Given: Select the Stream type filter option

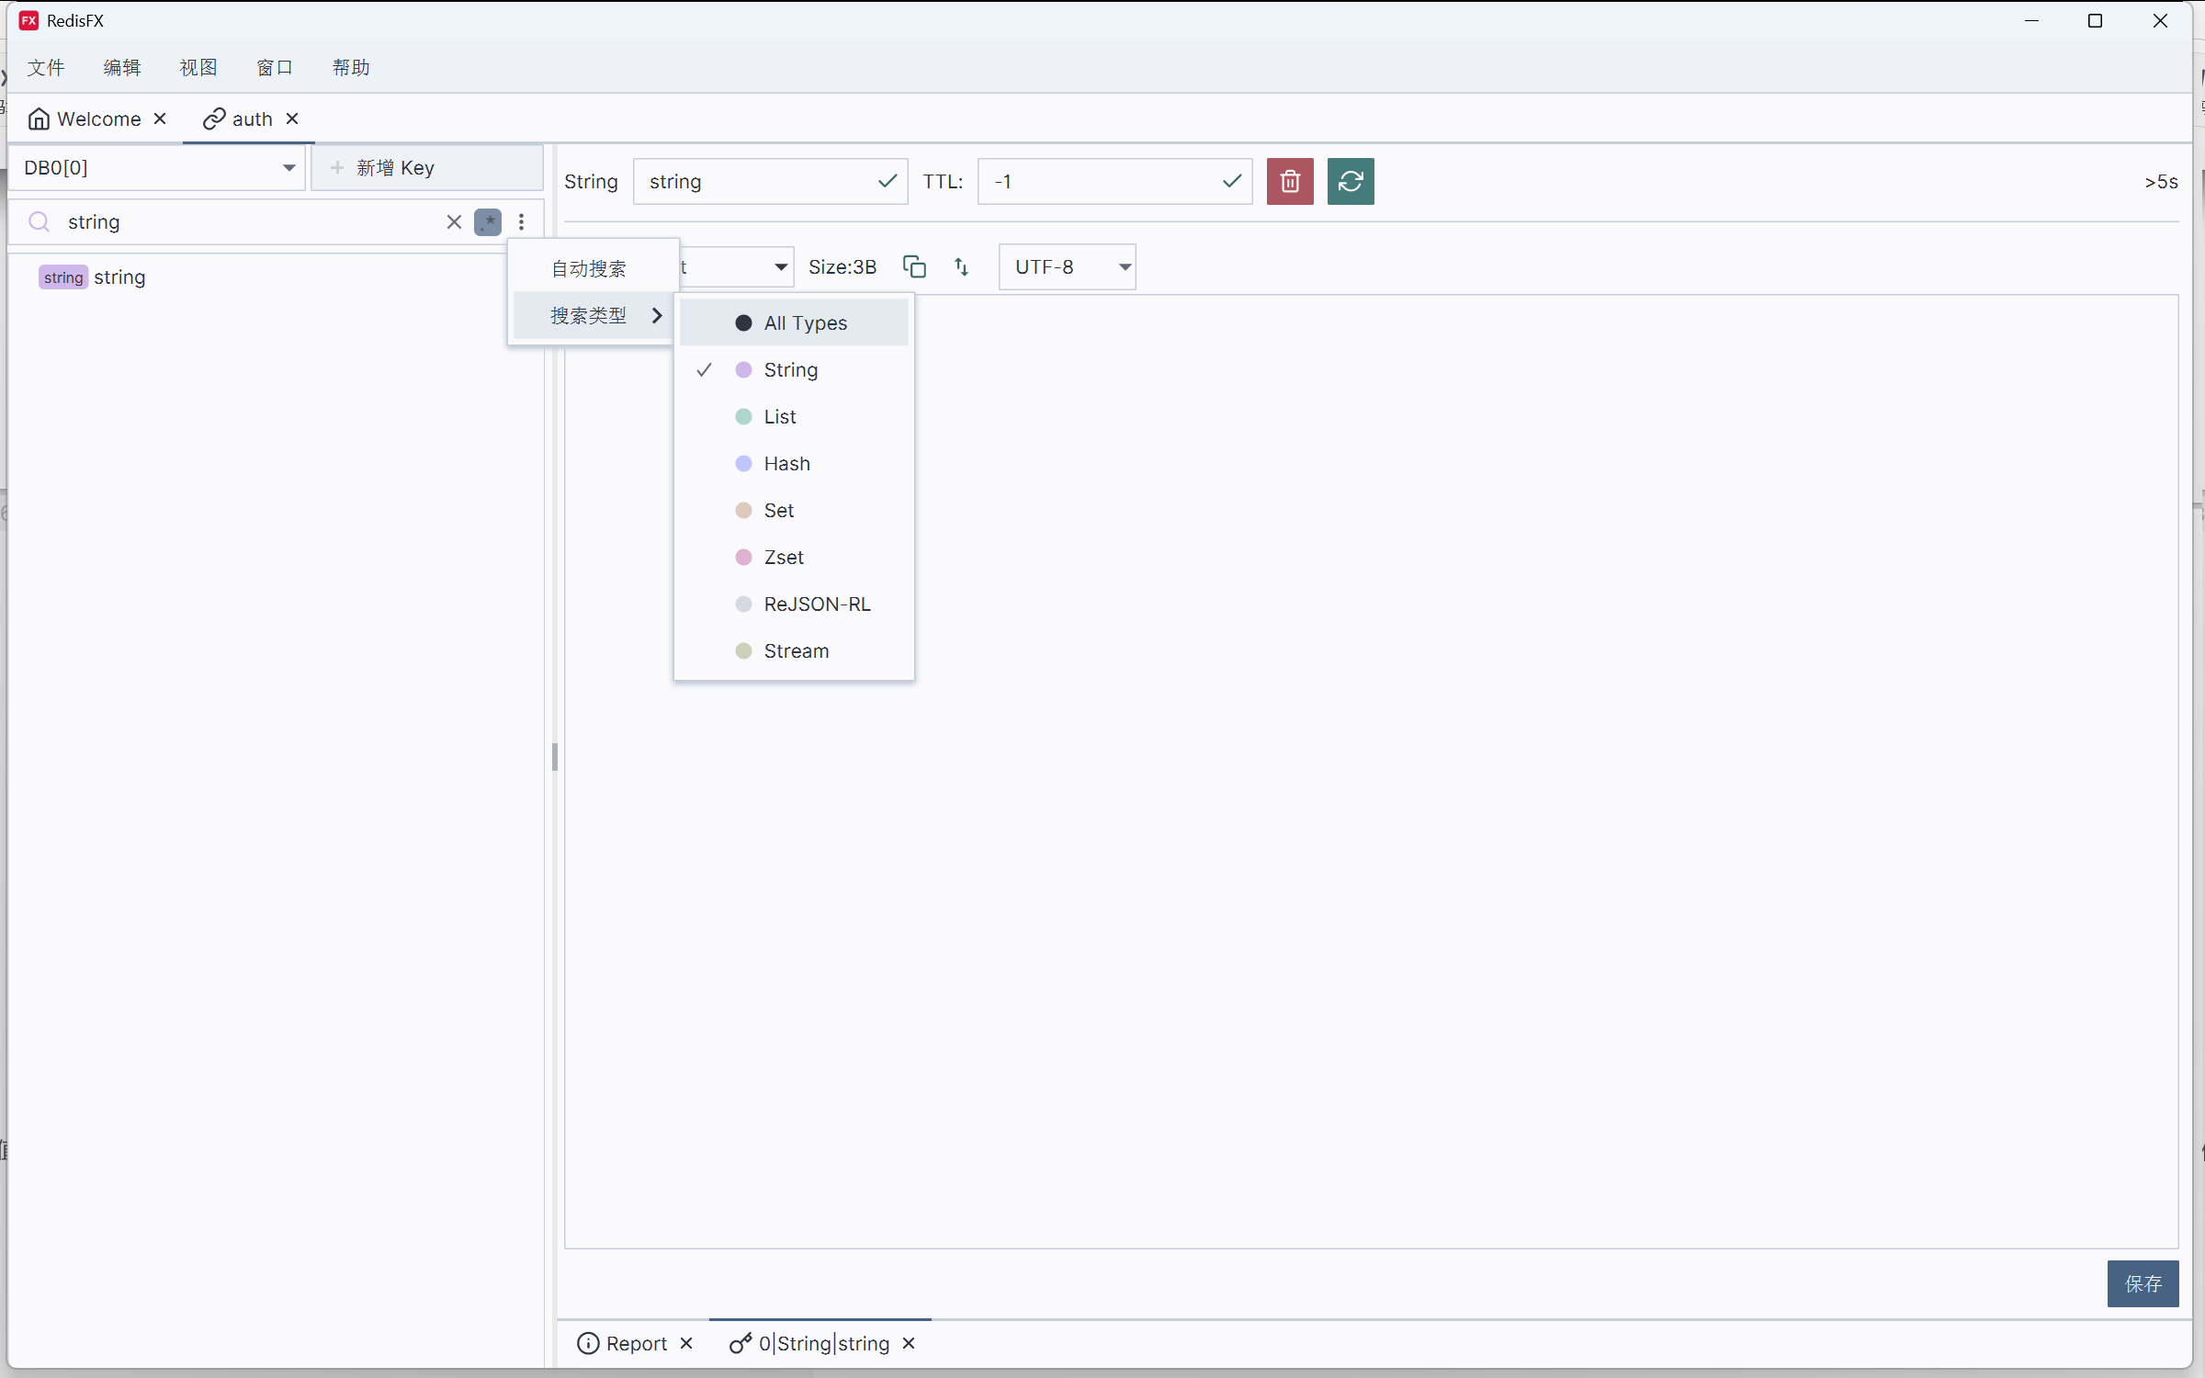Looking at the screenshot, I should pos(796,650).
